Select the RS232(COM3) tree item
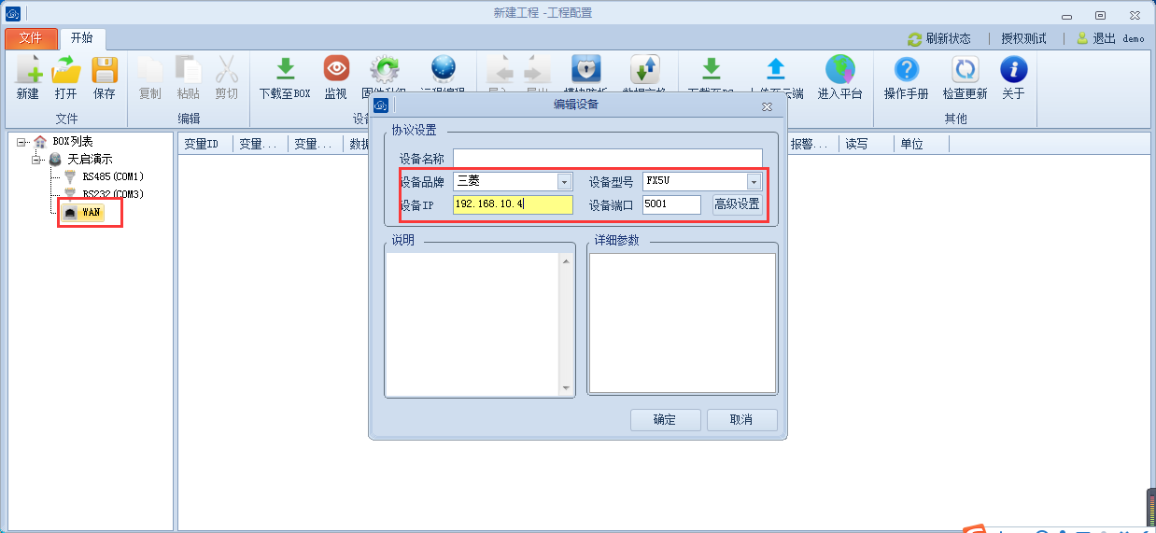1156x533 pixels. [x=113, y=194]
